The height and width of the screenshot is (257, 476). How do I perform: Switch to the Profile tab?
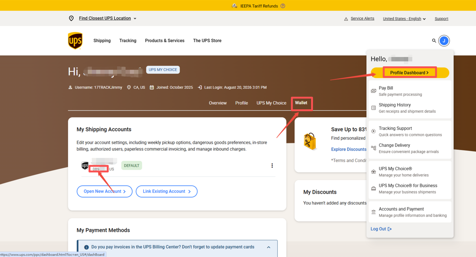point(241,103)
